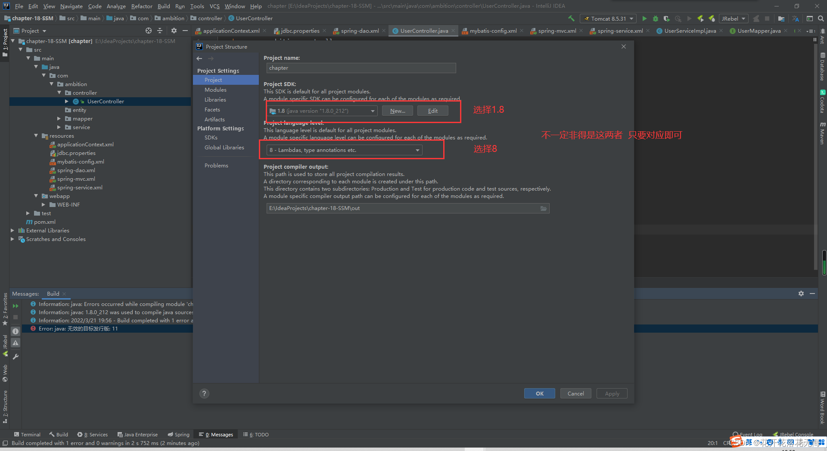
Task: Expand the mapper package
Action: 59,119
